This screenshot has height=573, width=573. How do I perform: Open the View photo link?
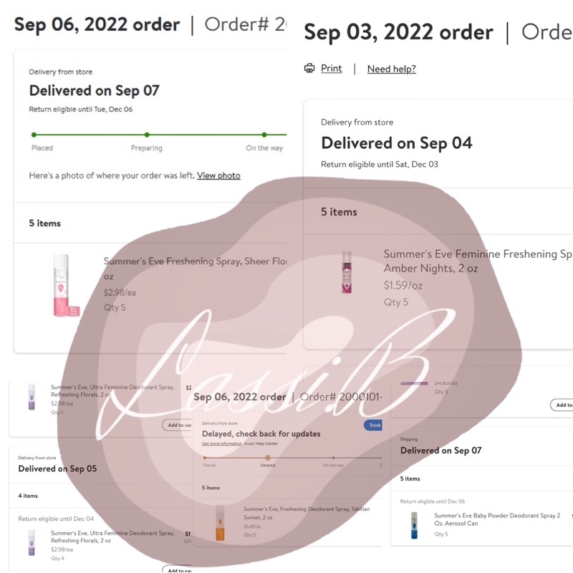coord(218,175)
